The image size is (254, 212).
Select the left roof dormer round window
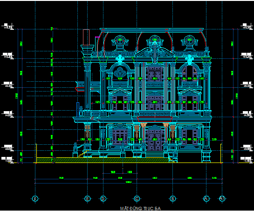pos(120,41)
